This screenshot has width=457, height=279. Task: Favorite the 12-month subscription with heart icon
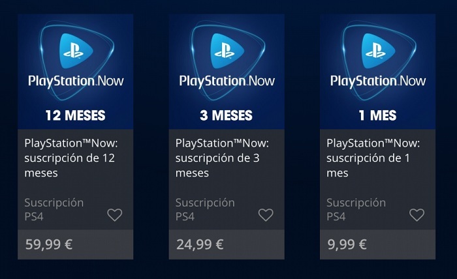pyautogui.click(x=114, y=214)
